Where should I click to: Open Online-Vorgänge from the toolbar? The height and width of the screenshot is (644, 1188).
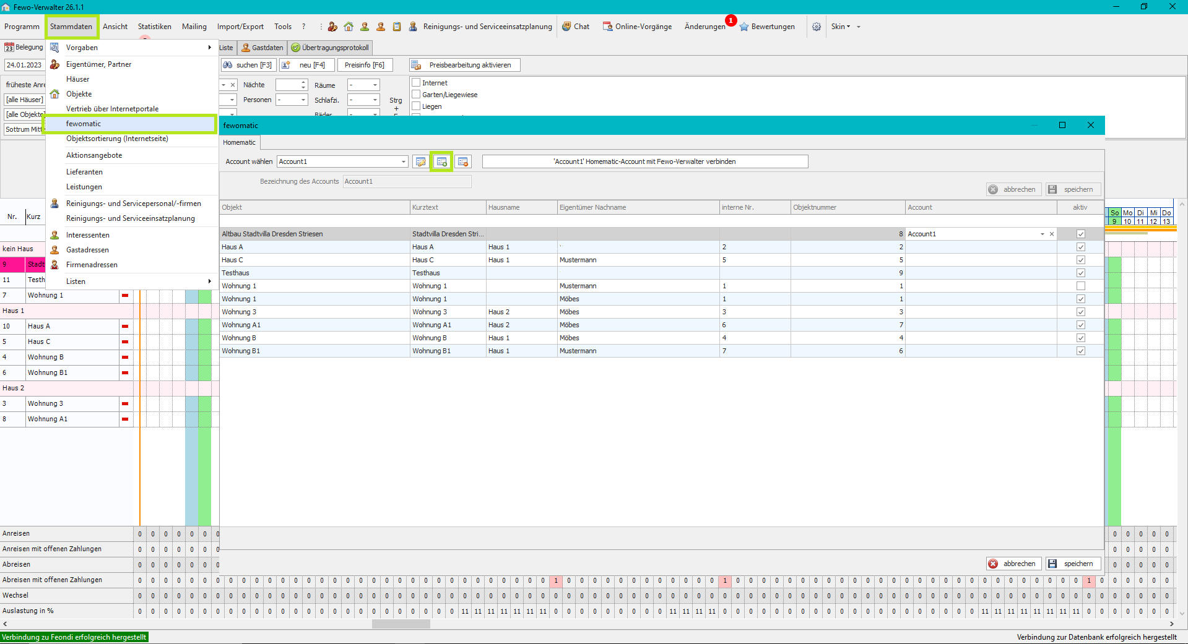637,27
